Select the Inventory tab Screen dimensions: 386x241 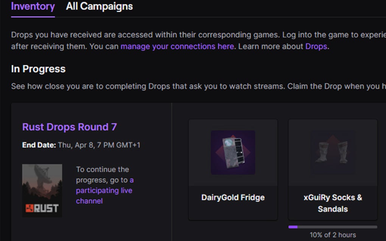(x=33, y=6)
